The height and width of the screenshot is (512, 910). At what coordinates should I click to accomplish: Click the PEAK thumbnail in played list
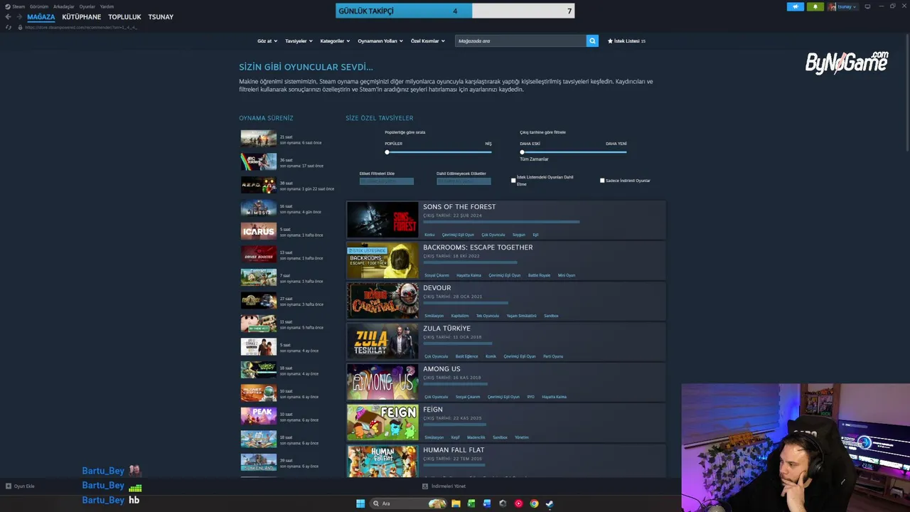pos(259,416)
